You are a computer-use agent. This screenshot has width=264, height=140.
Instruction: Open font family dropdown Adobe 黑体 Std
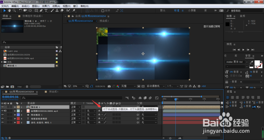coord(237,62)
